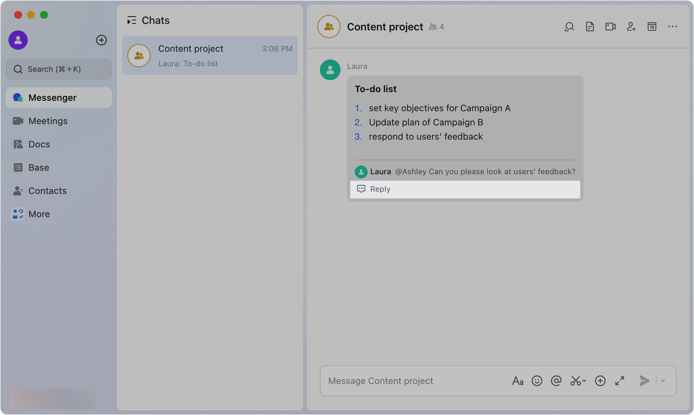Search within the Content project chat
This screenshot has width=694, height=415.
click(x=569, y=27)
